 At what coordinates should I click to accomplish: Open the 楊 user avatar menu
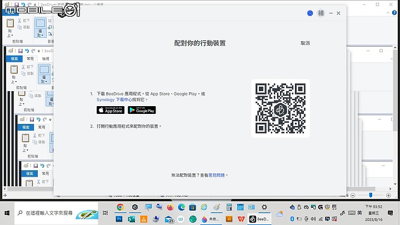[321, 13]
